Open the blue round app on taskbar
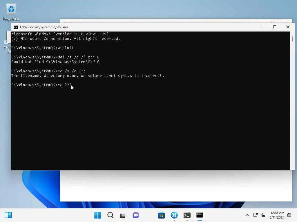Viewport: 297px width, 222px height. pyautogui.click(x=174, y=215)
